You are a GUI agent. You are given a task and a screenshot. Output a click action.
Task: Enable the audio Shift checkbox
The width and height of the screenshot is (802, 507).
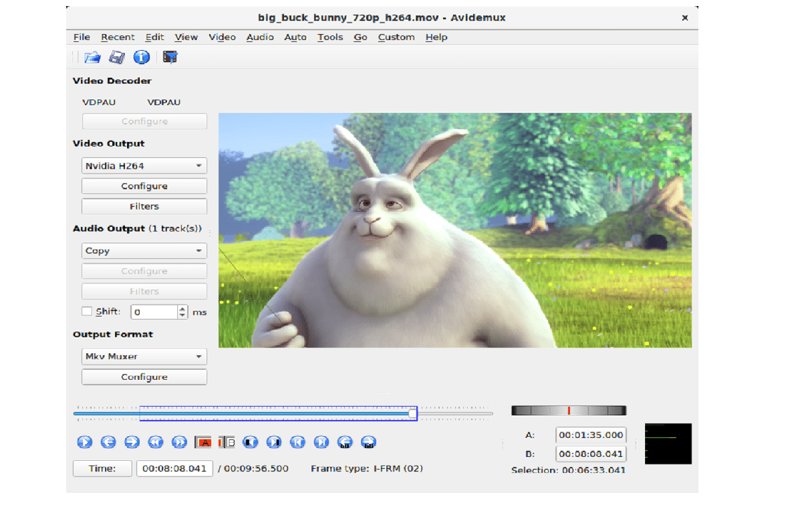tap(86, 311)
